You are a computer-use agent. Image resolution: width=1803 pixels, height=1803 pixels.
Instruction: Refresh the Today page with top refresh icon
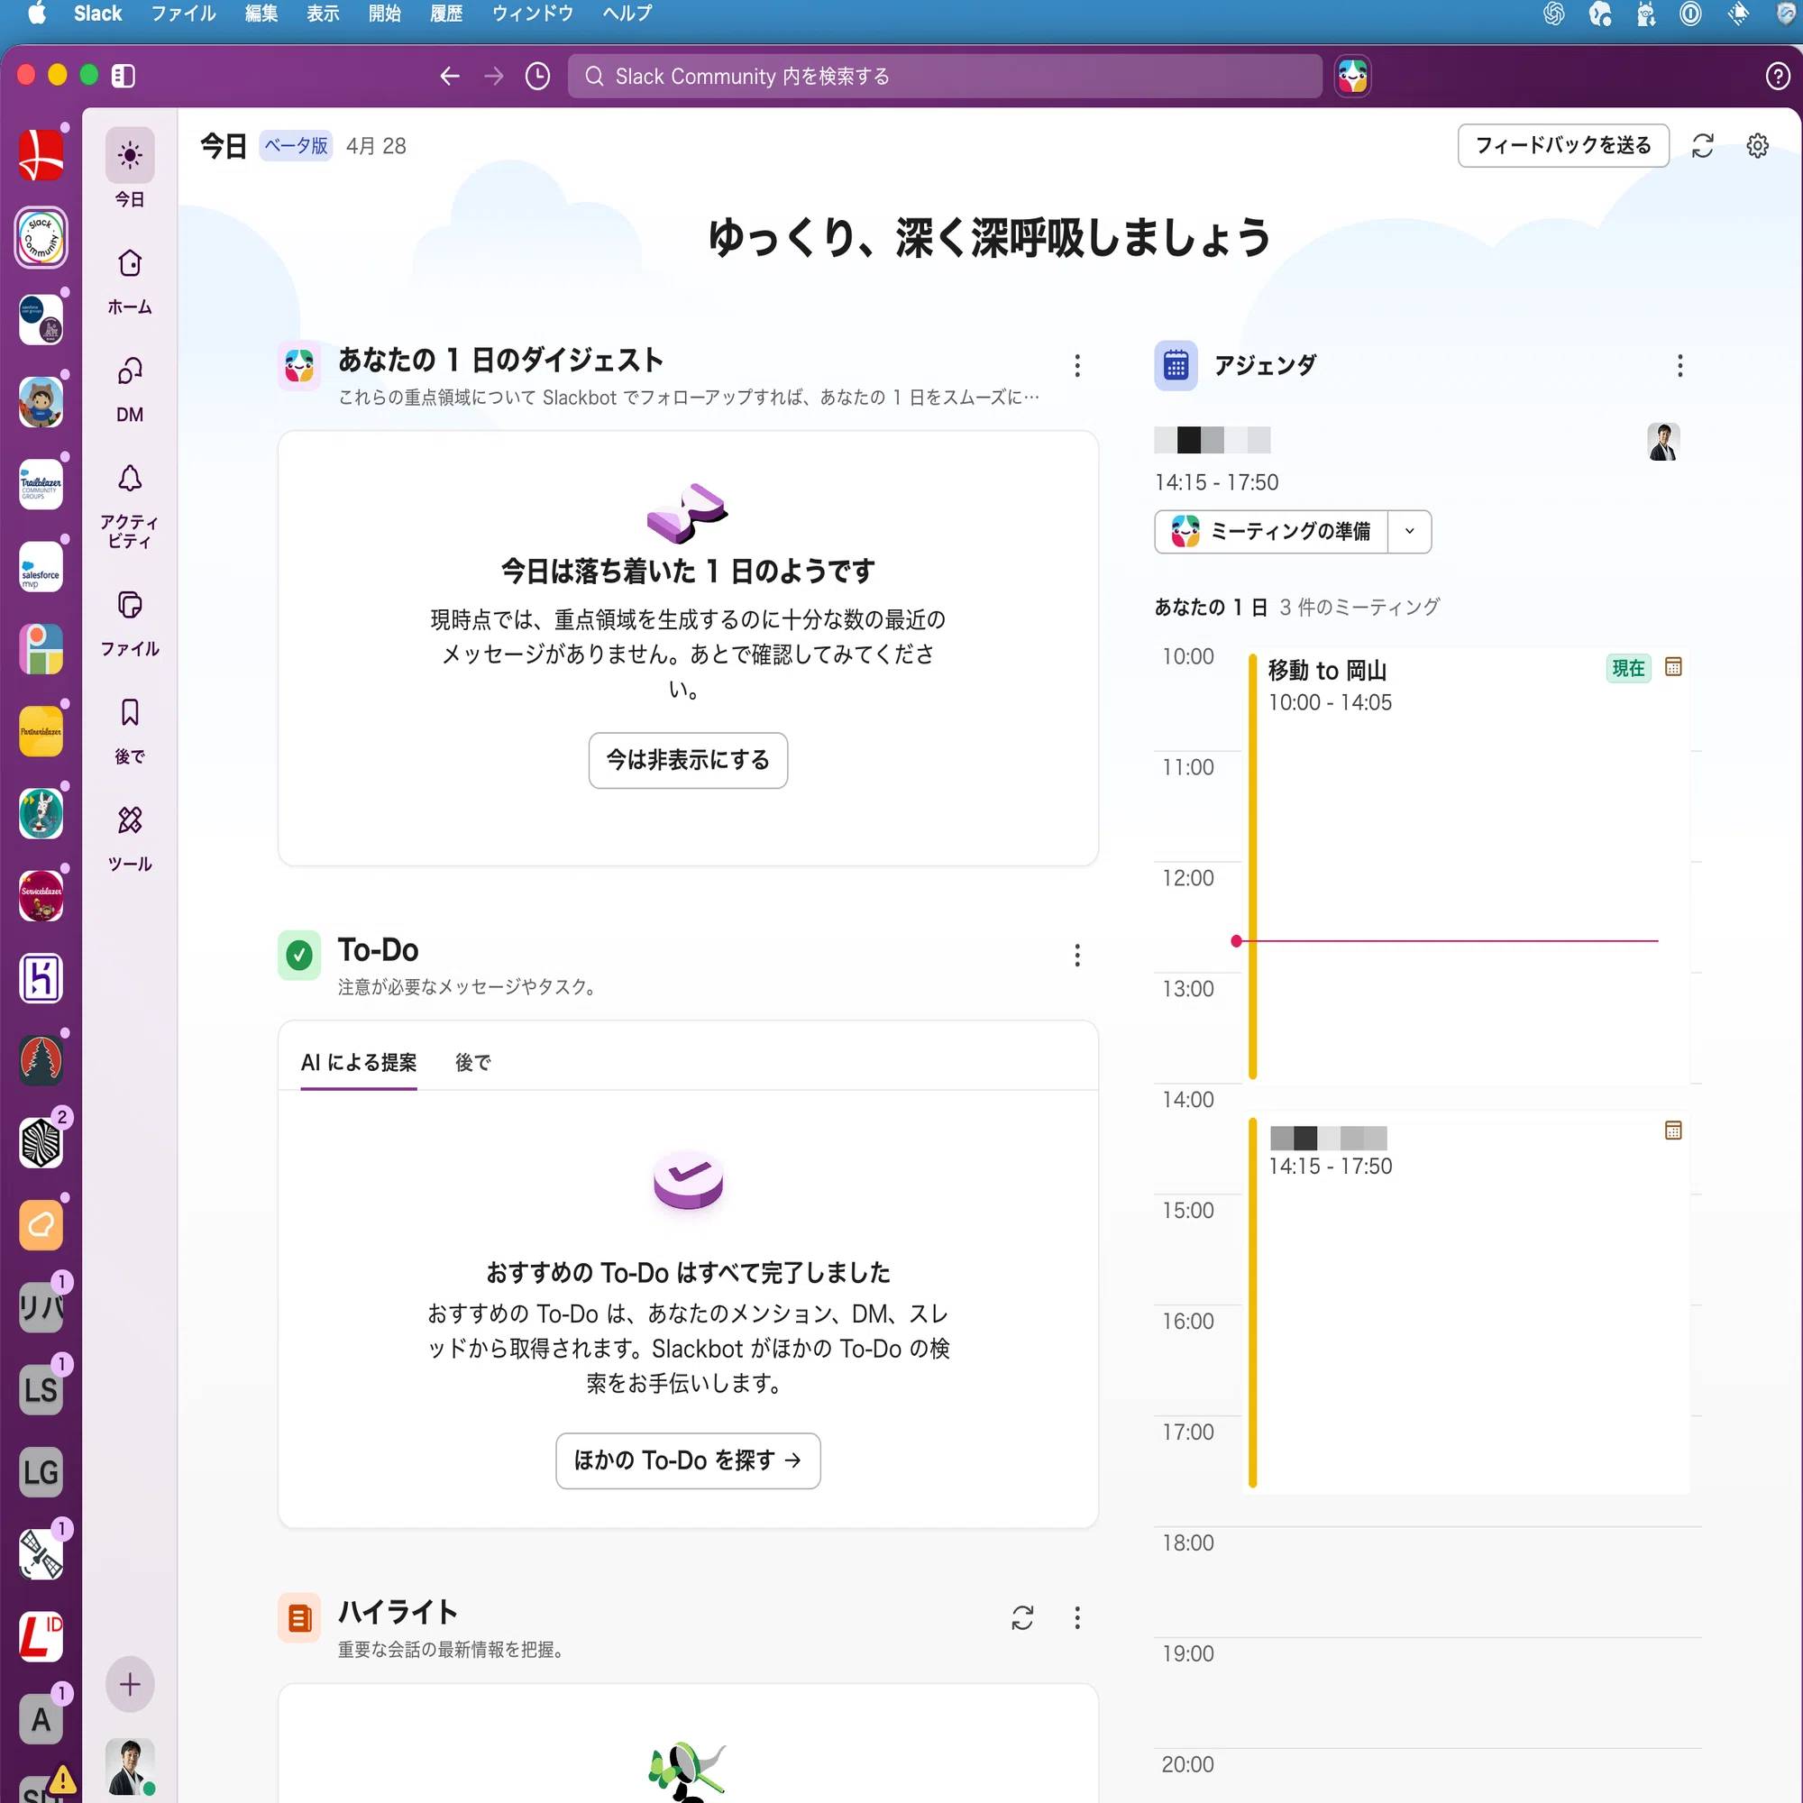[x=1702, y=145]
